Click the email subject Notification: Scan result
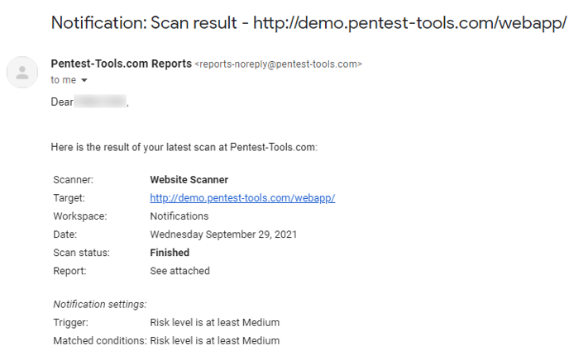 click(308, 23)
